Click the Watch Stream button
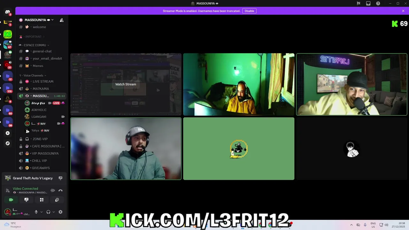The width and height of the screenshot is (409, 230). (126, 84)
